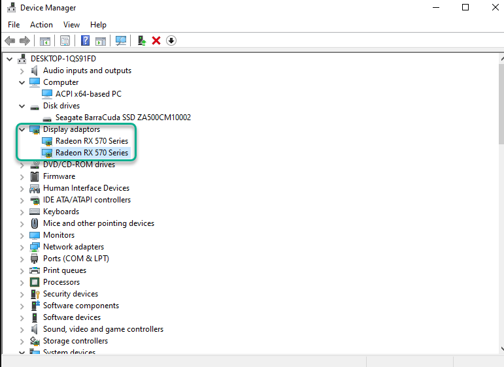
Task: Collapse the Disk drives chevron
Action: 22,106
